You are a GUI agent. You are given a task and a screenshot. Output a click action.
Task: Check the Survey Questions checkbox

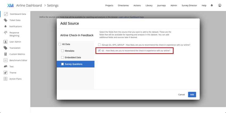pos(62,64)
